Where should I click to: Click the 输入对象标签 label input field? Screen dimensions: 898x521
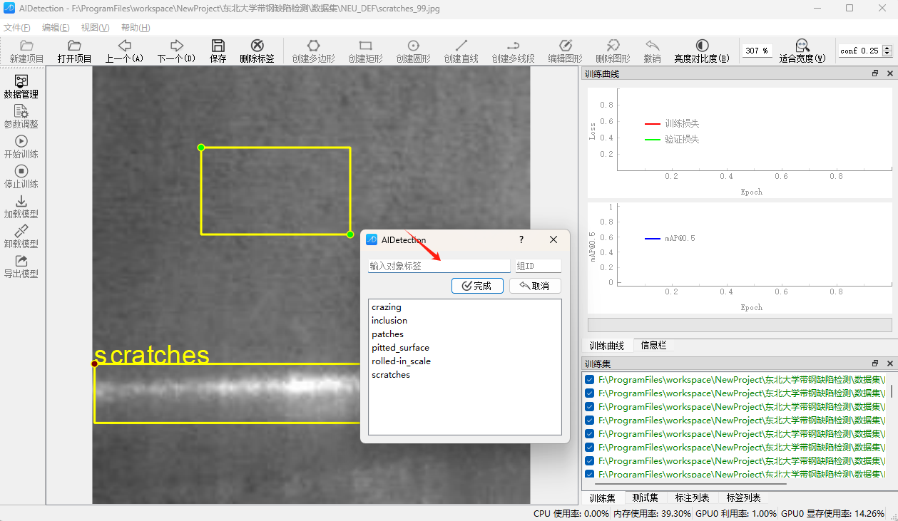tap(439, 266)
